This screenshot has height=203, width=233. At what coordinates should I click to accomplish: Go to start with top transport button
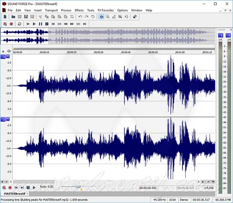[53, 24]
